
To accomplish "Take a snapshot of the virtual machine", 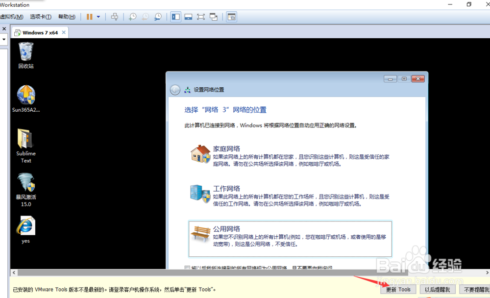I will tap(132, 17).
